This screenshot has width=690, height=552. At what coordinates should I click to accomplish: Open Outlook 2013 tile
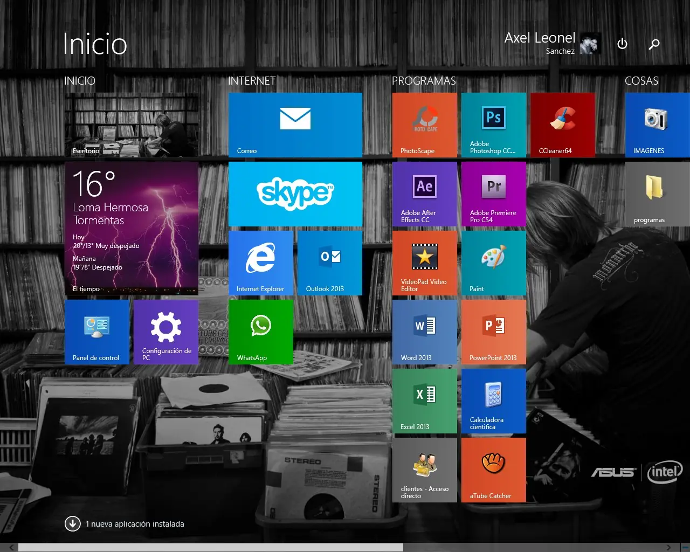pyautogui.click(x=330, y=263)
